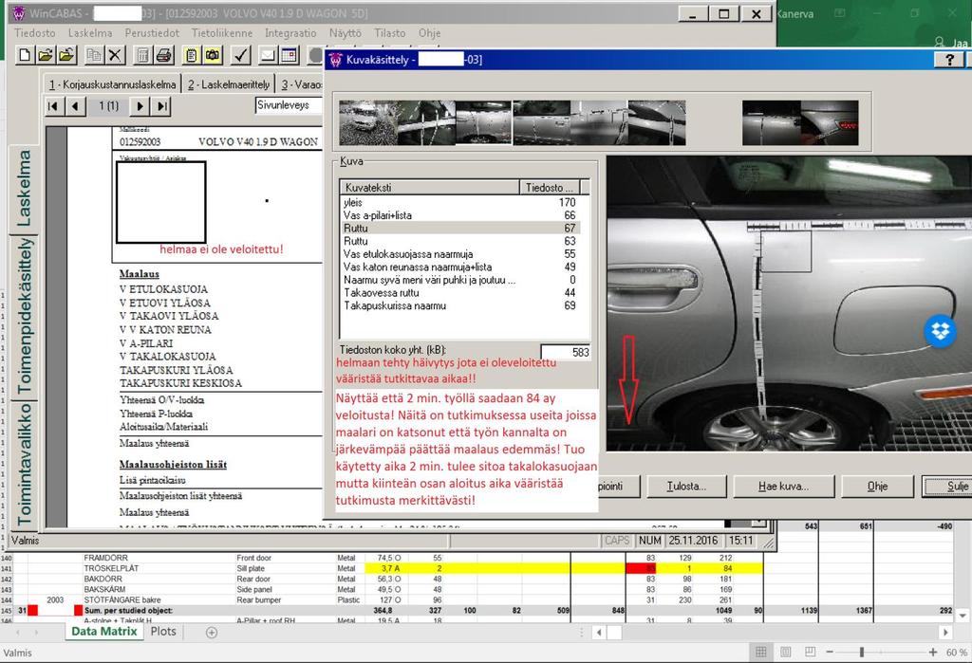The height and width of the screenshot is (663, 972).
Task: Go to last page in report viewer
Action: coord(161,106)
